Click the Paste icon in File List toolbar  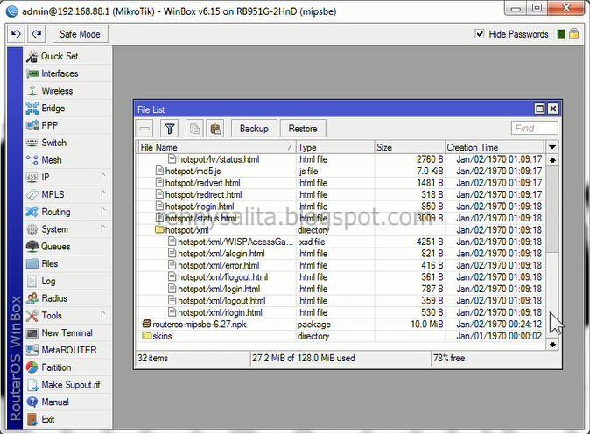[215, 129]
